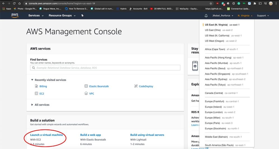The height and width of the screenshot is (149, 279).
Task: Click the pin shortcuts icon in AWS navbar
Action: point(82,15)
